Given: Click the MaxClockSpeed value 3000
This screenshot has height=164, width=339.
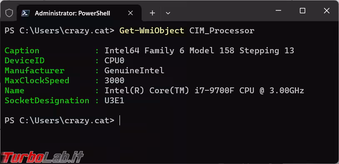Looking at the screenshot, I should pyautogui.click(x=115, y=80).
